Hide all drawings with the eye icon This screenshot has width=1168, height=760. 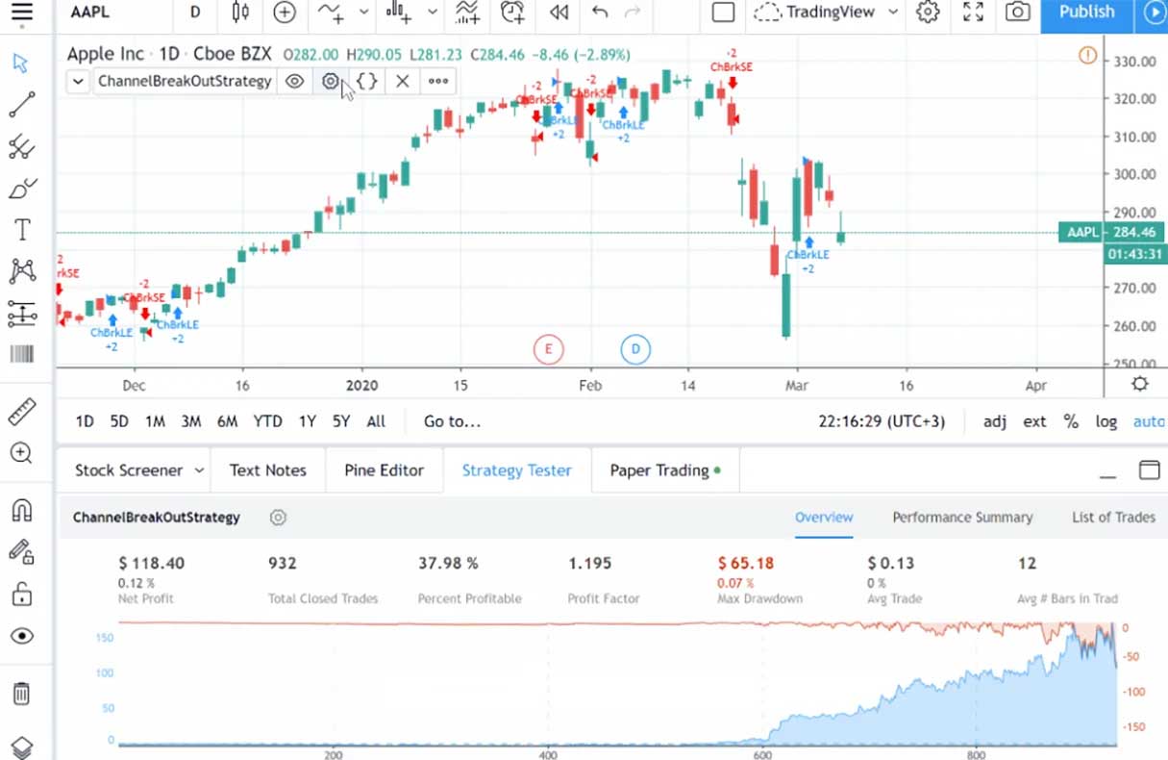pos(21,636)
